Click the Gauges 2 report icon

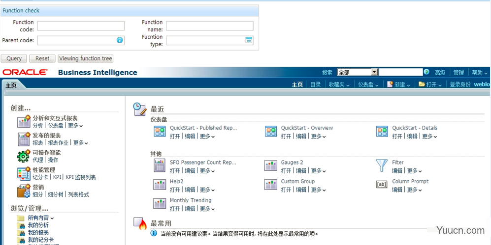(271, 165)
